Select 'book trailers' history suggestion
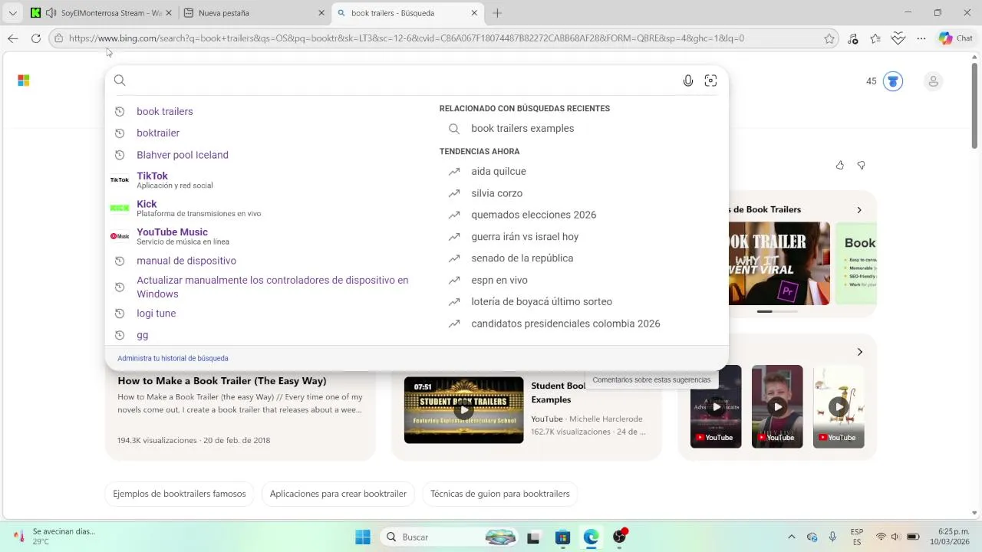982x552 pixels. tap(164, 112)
